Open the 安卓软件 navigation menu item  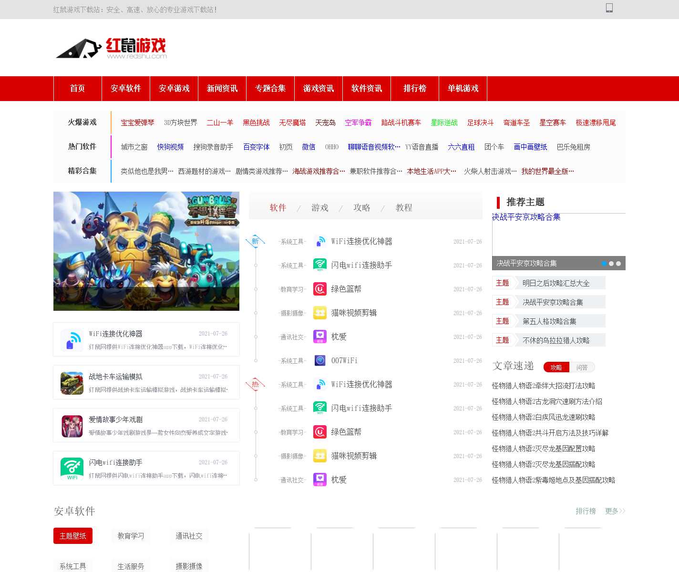(126, 89)
